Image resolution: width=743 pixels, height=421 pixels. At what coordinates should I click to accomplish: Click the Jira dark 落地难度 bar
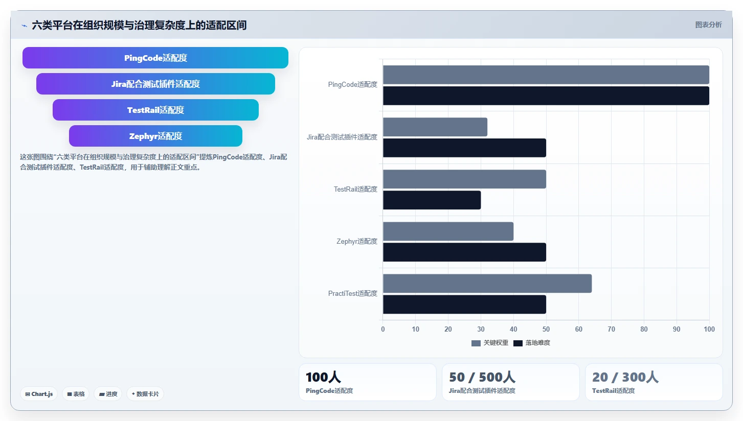coord(464,148)
